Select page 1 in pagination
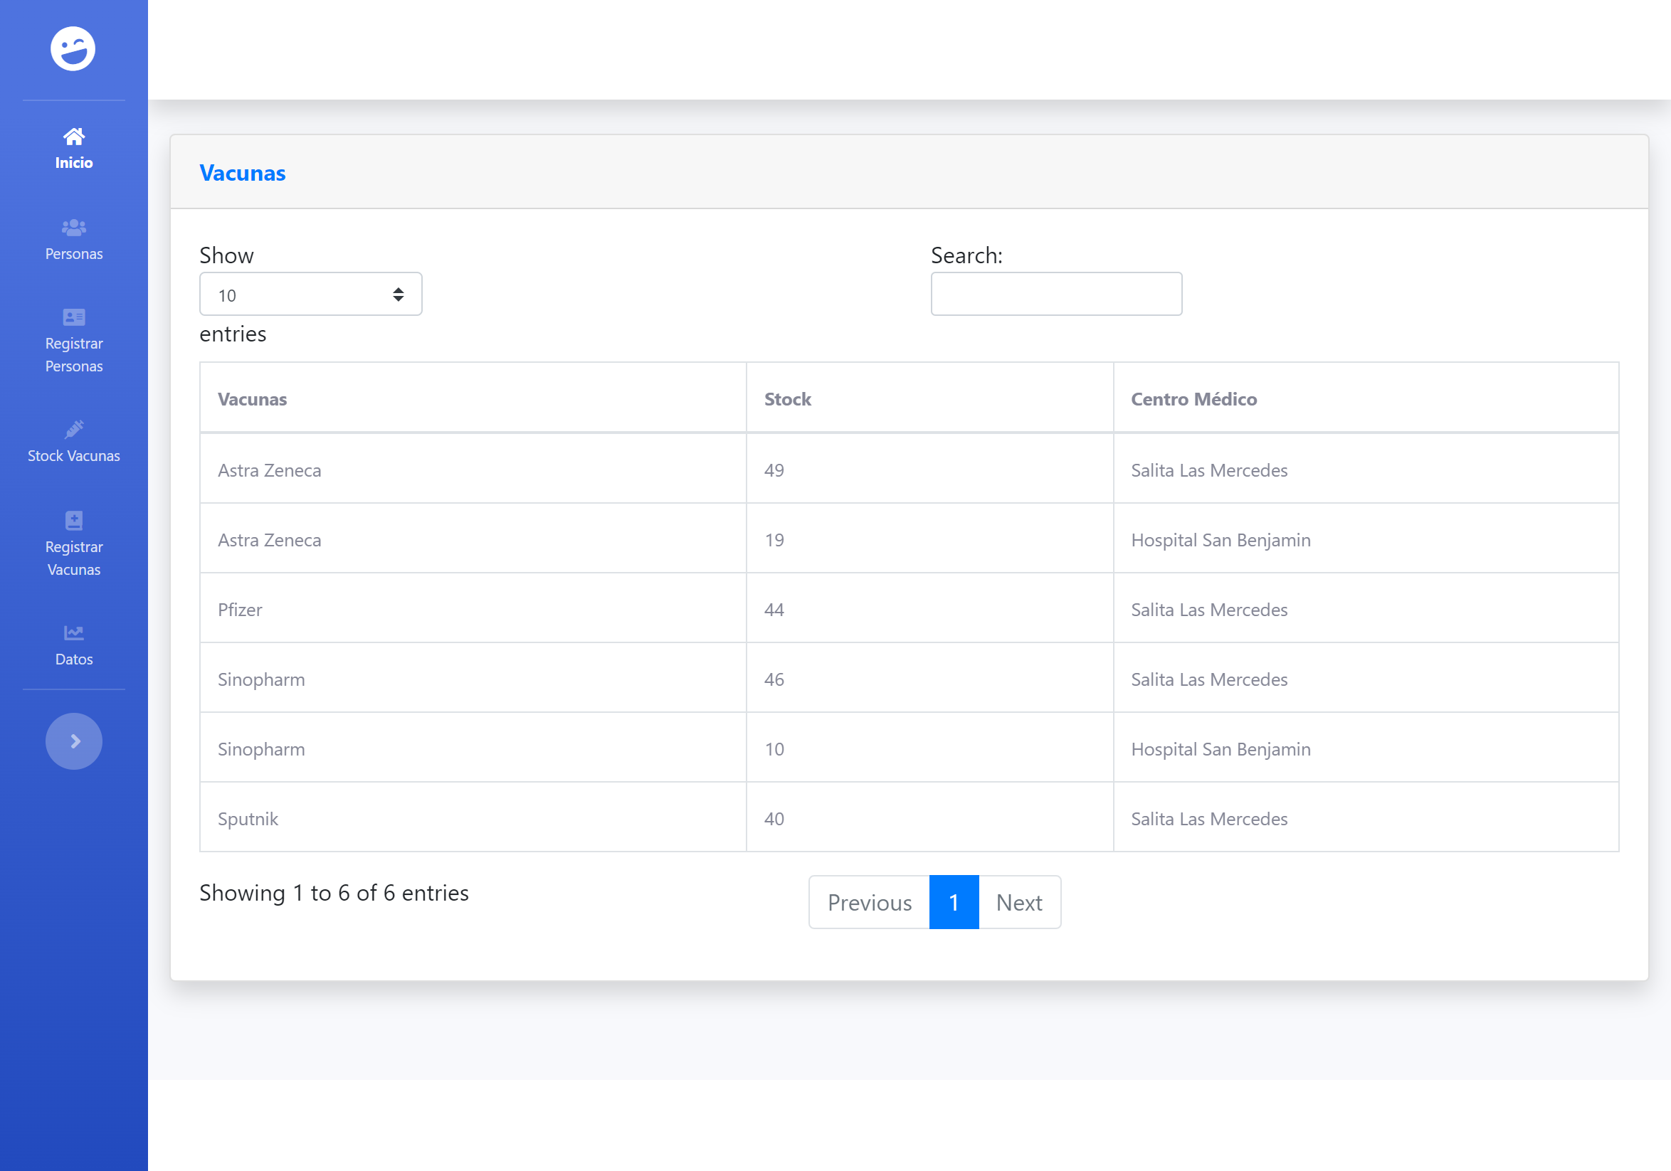The width and height of the screenshot is (1671, 1171). (x=954, y=902)
